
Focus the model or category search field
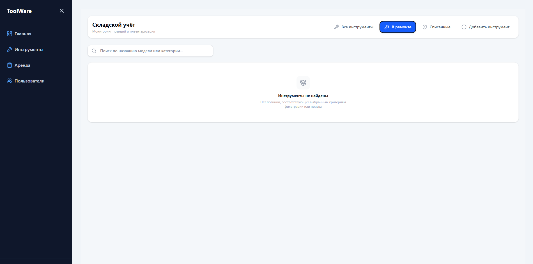(x=150, y=51)
